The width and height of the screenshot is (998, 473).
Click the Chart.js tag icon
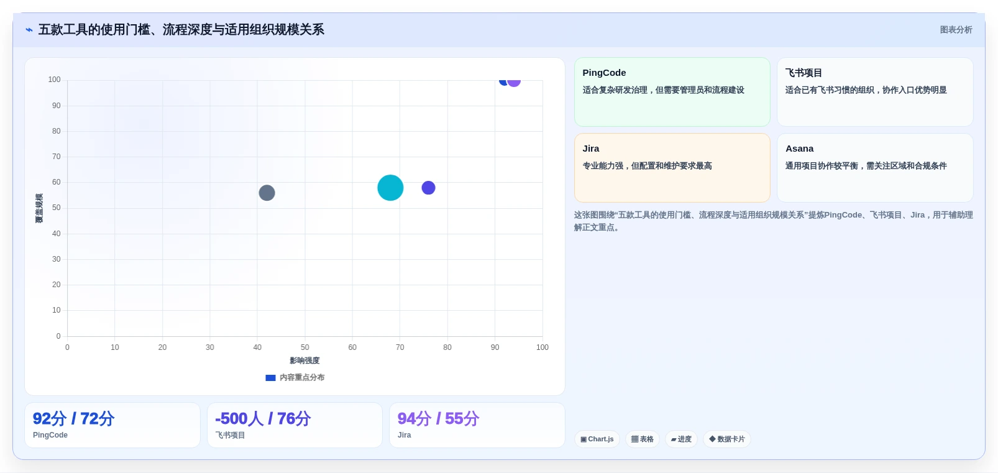tap(584, 439)
